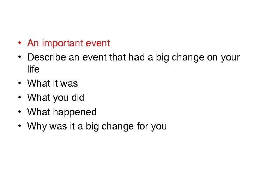This screenshot has width=254, height=191.
Task: Select the line starting with "Describe an event"
Action: point(133,57)
